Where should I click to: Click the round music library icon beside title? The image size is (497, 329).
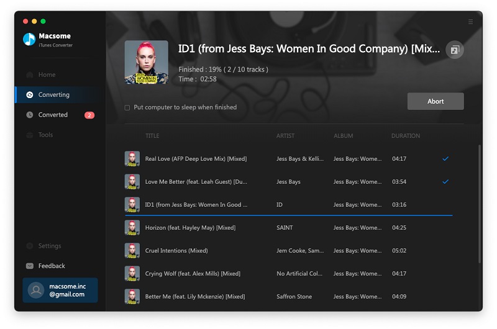point(455,50)
